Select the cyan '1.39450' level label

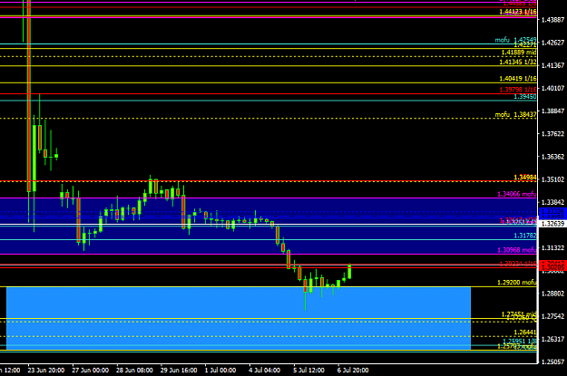(x=525, y=97)
